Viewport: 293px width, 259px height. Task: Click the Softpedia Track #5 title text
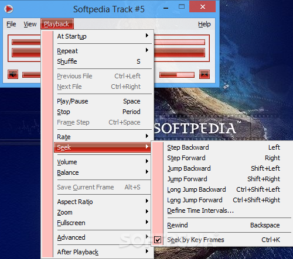[x=109, y=9]
